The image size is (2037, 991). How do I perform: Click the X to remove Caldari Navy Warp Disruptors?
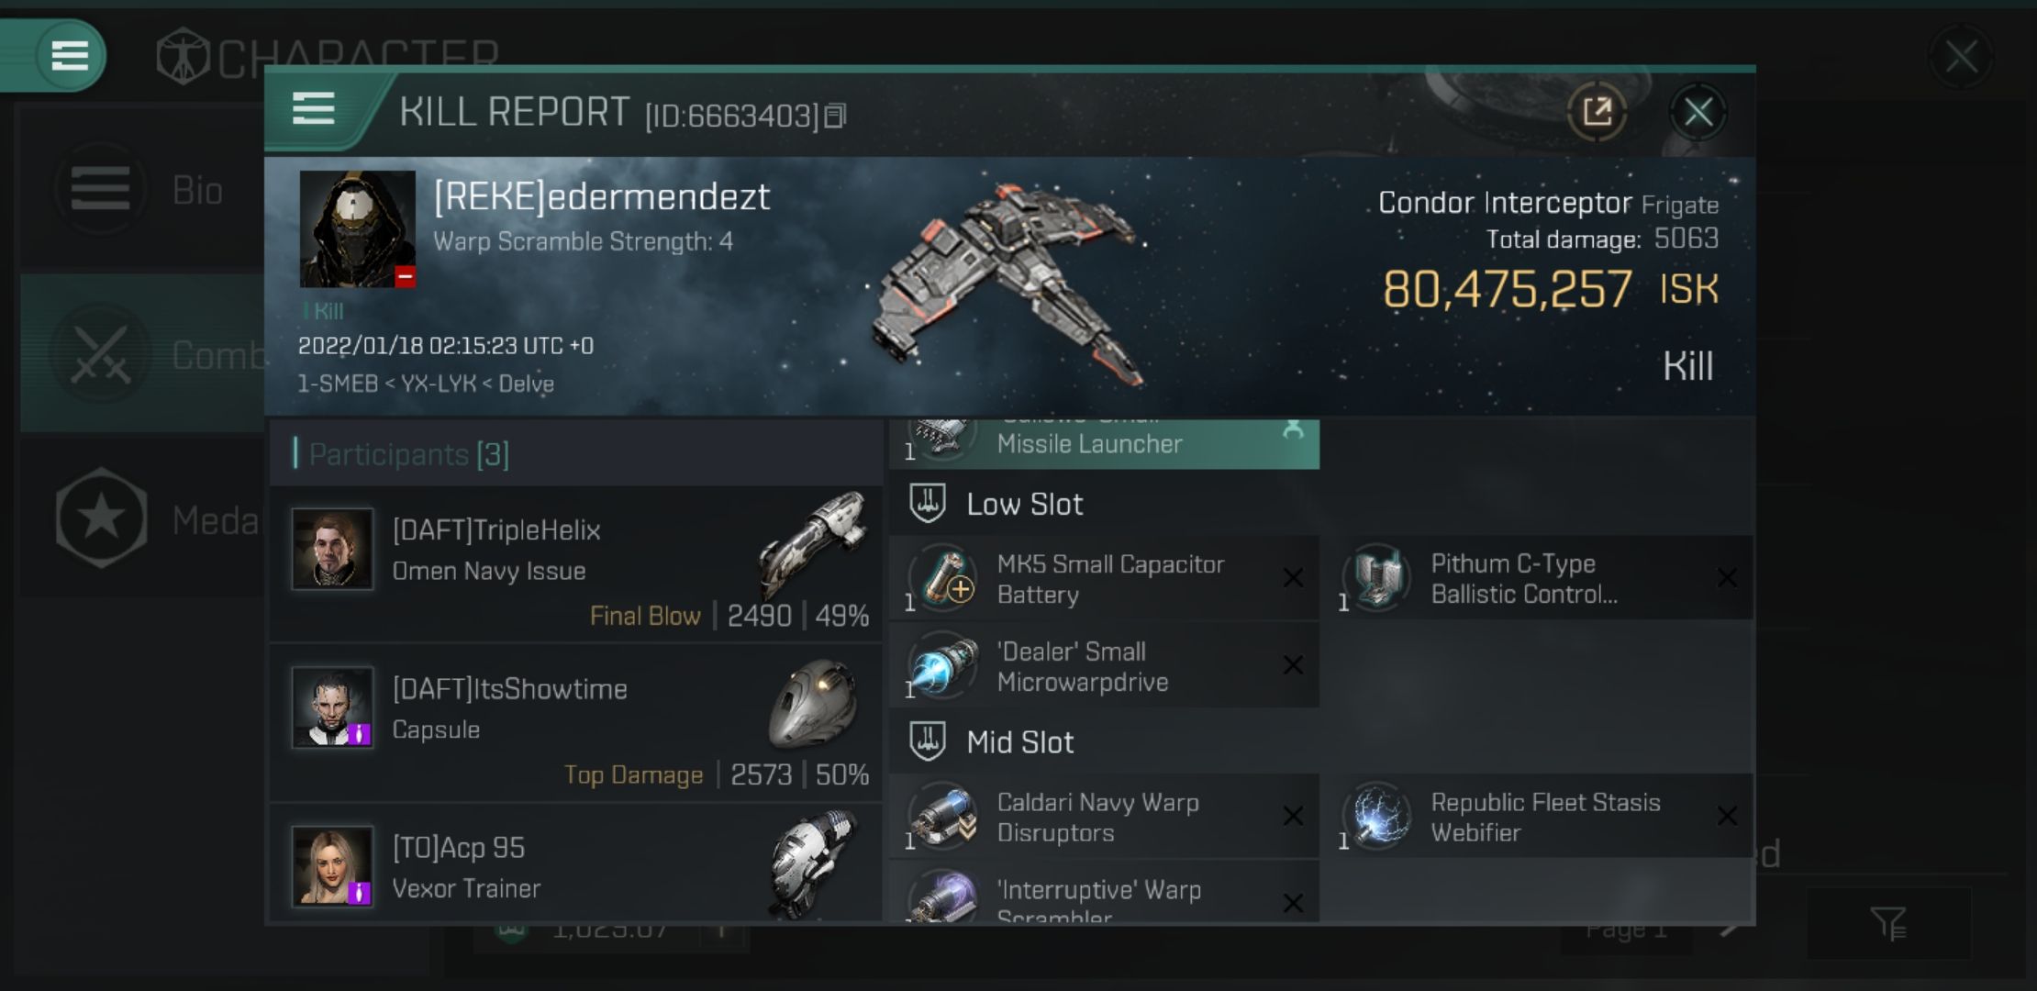click(1291, 814)
